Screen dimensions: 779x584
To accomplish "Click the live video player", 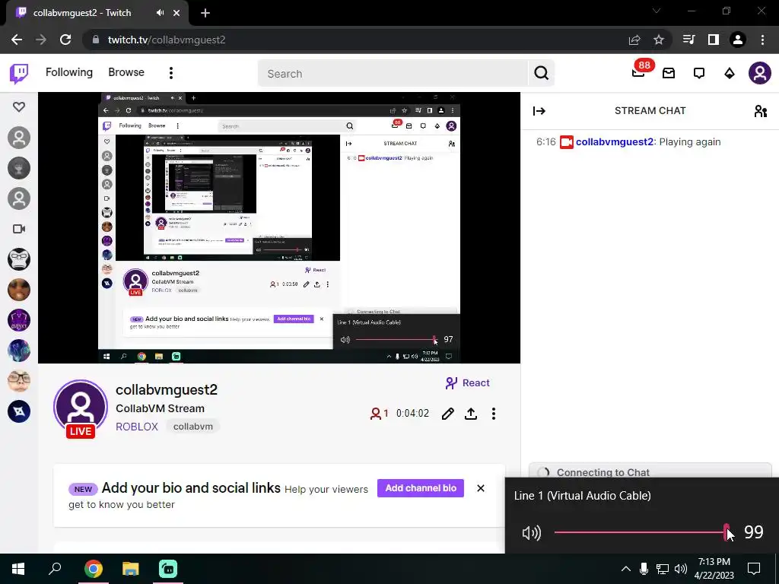I will coord(279,227).
